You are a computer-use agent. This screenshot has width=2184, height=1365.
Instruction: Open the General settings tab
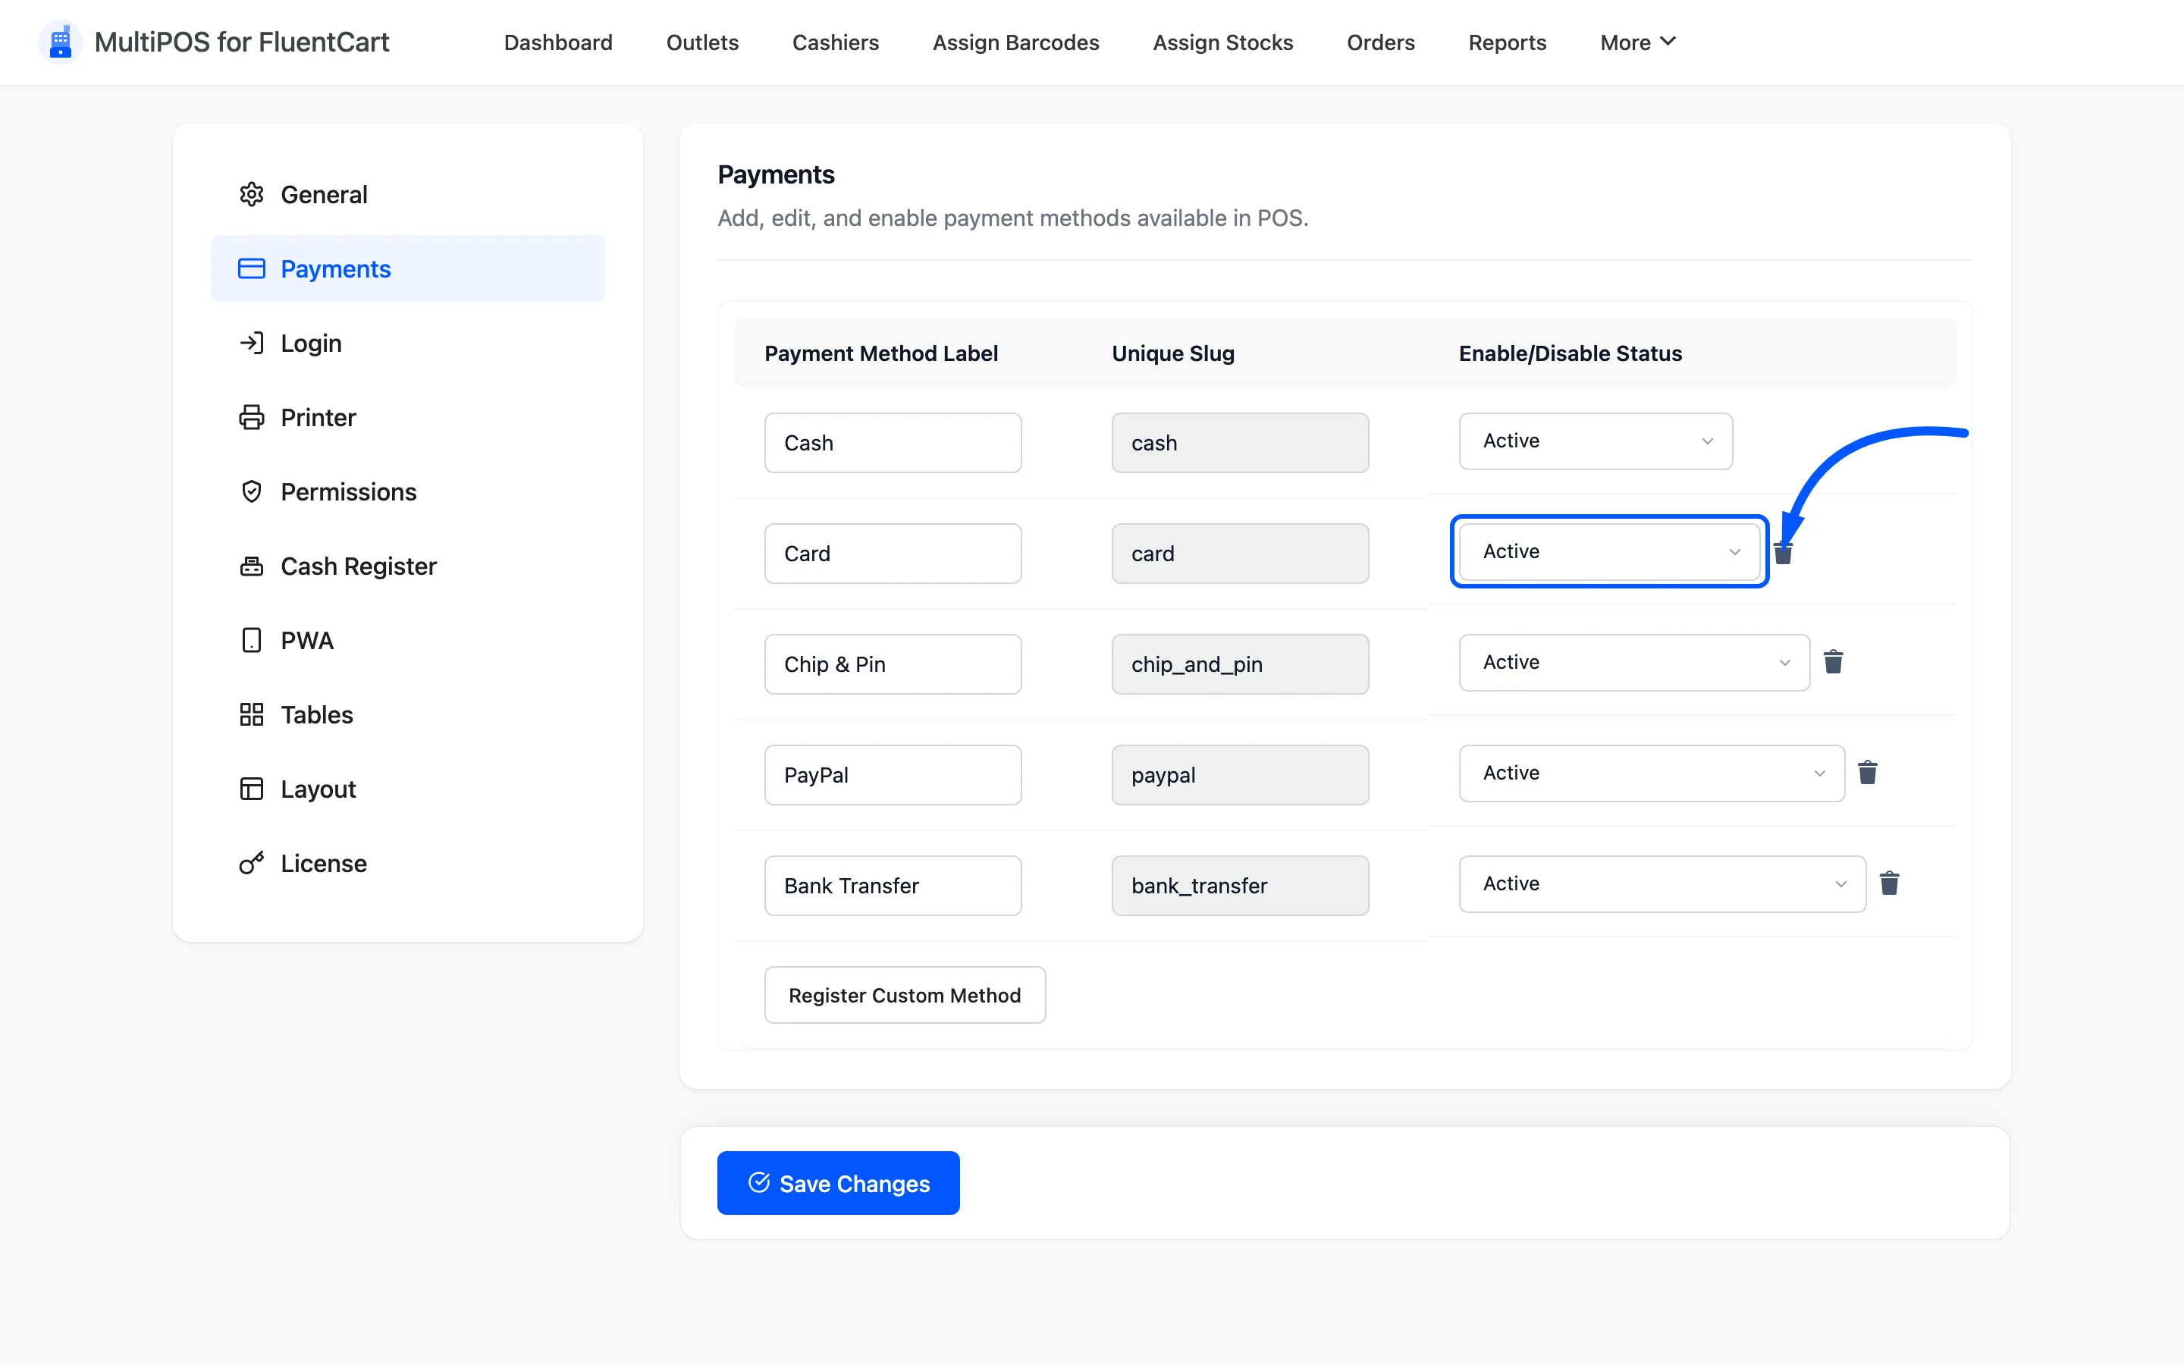408,194
